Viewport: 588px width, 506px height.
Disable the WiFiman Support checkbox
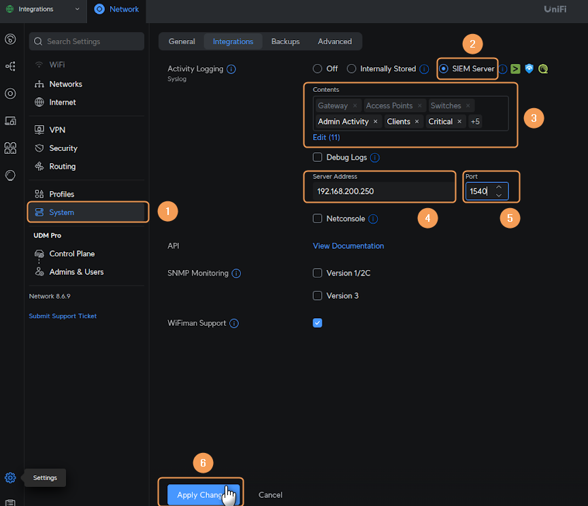coord(317,323)
